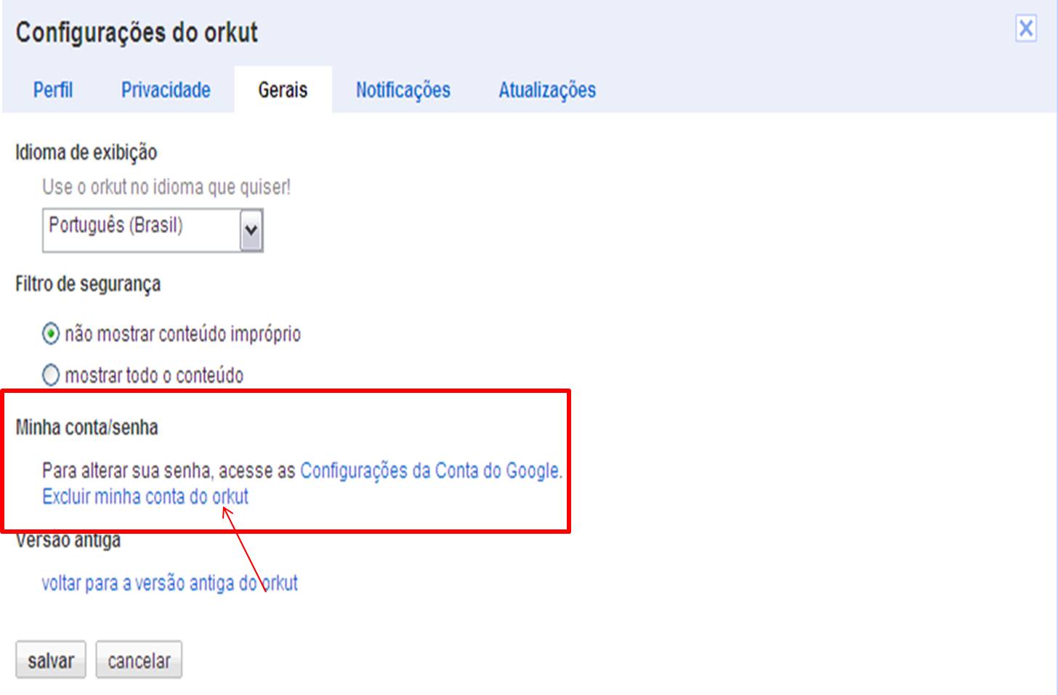The width and height of the screenshot is (1058, 695).
Task: Select 'não mostrar conteúdo impróprio' radio button
Action: 51,334
